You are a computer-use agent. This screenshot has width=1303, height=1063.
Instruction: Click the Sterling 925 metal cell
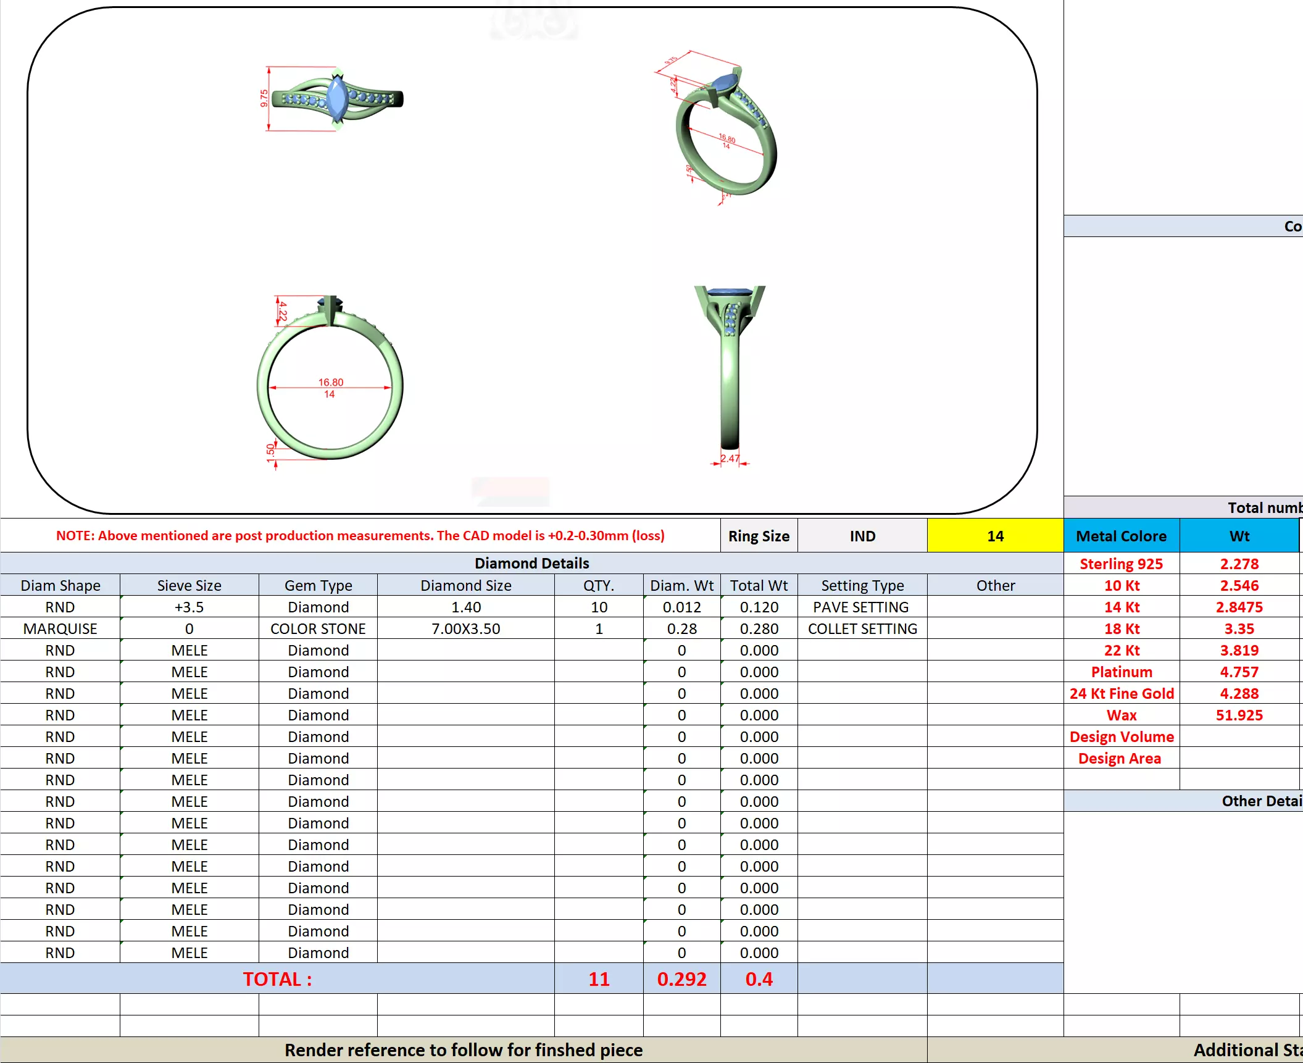tap(1120, 564)
